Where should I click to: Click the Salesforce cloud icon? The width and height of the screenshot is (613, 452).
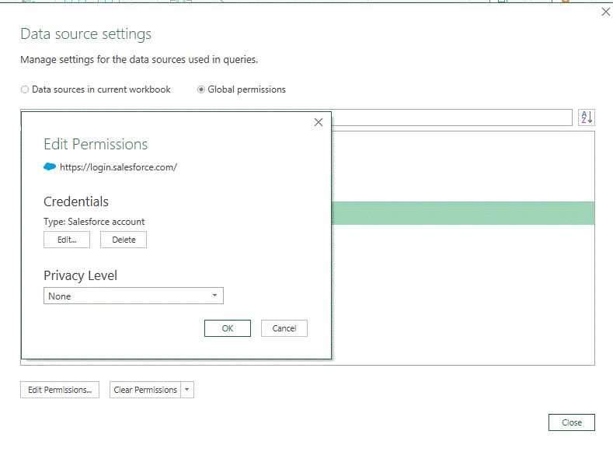(50, 167)
